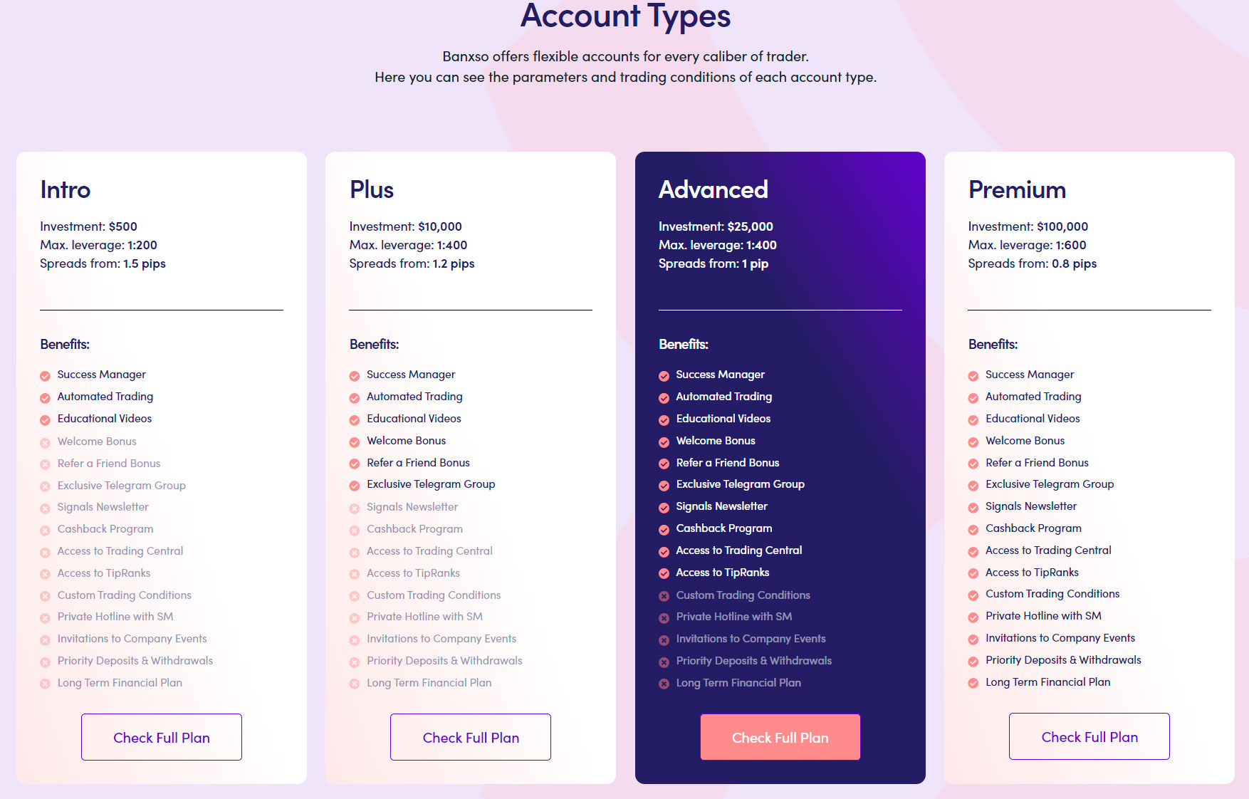Click the cross icon next to Private Hotline with SM under Intro
Viewport: 1249px width, 799px height.
click(45, 617)
